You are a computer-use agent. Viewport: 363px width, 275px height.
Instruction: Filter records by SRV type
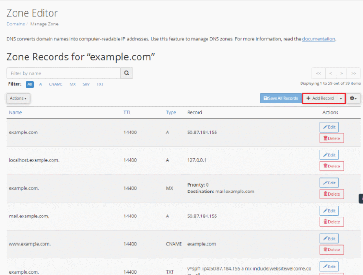click(x=86, y=84)
